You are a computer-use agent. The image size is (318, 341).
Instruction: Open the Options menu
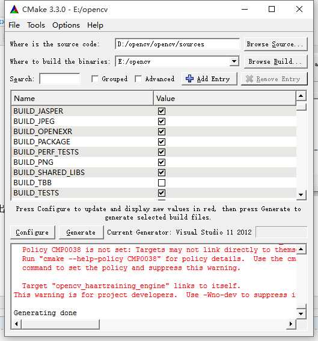(x=66, y=25)
